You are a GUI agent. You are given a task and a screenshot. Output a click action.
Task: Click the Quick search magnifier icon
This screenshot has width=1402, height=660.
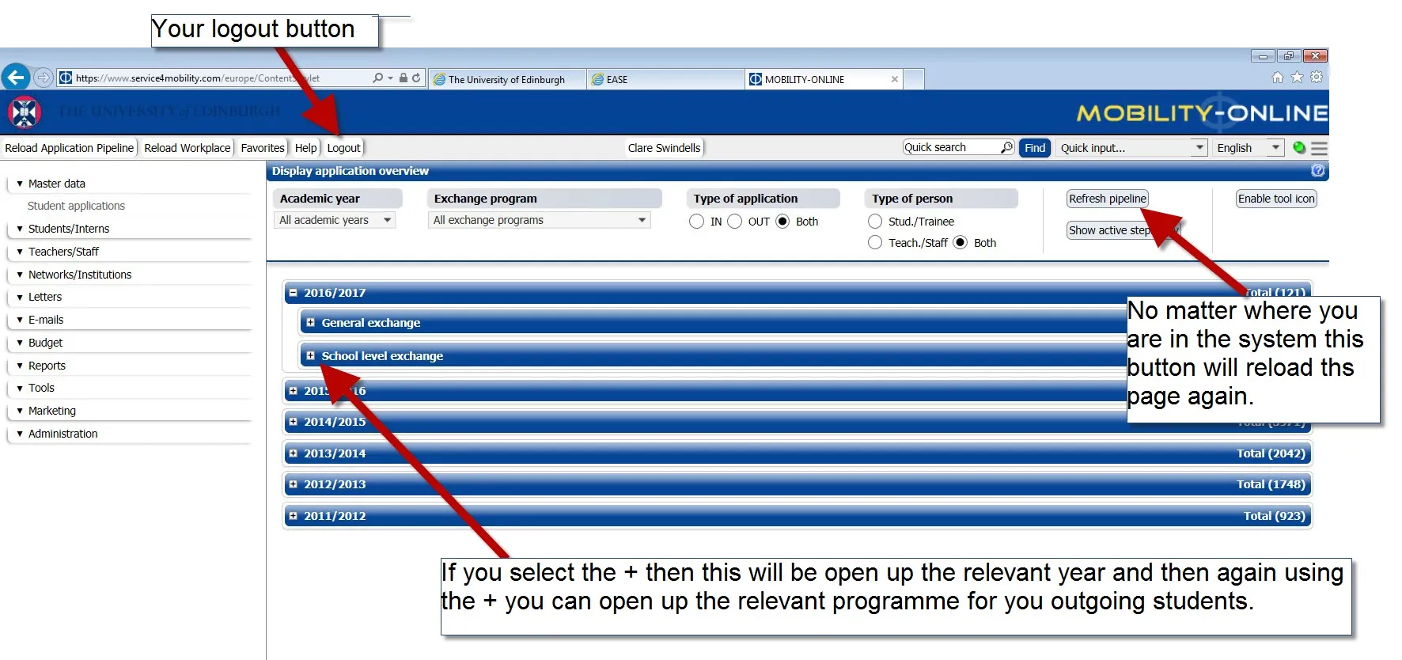[1006, 147]
